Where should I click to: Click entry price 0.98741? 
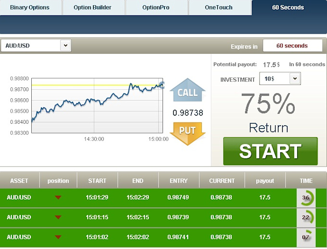(x=178, y=237)
